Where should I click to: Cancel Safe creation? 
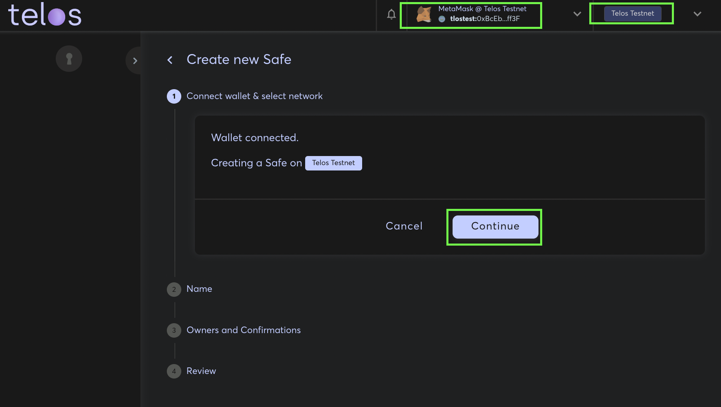click(404, 226)
